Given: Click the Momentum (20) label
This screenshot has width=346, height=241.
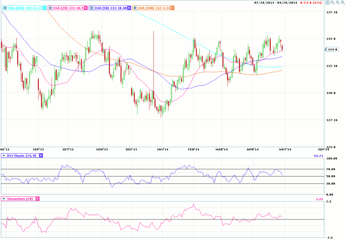Looking at the screenshot, I should pyautogui.click(x=20, y=199).
